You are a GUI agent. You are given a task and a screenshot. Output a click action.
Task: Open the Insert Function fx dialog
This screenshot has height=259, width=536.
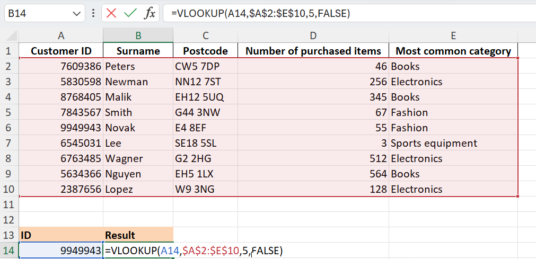[150, 13]
